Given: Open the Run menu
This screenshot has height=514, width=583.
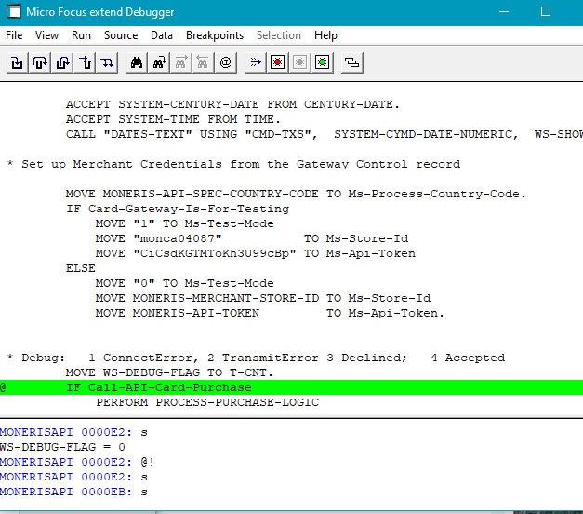Looking at the screenshot, I should point(81,35).
